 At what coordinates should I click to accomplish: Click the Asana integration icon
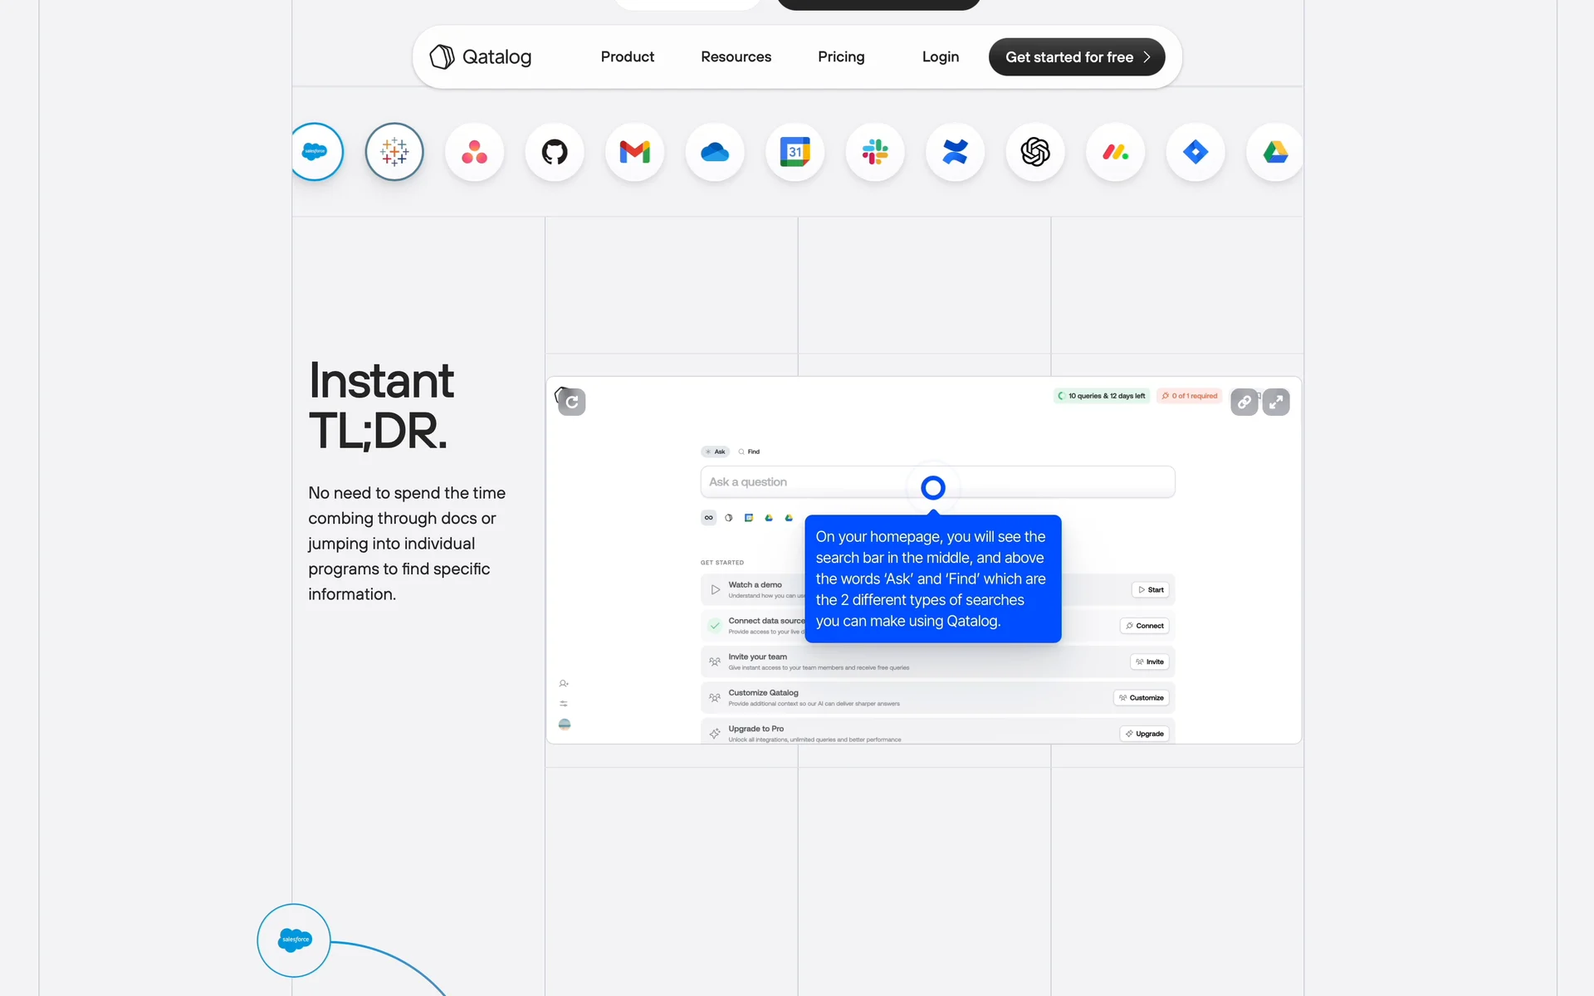click(474, 152)
